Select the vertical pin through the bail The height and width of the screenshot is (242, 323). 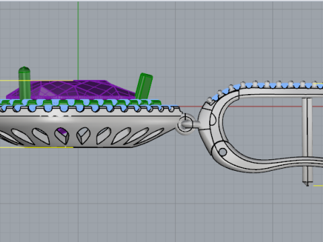[307, 142]
